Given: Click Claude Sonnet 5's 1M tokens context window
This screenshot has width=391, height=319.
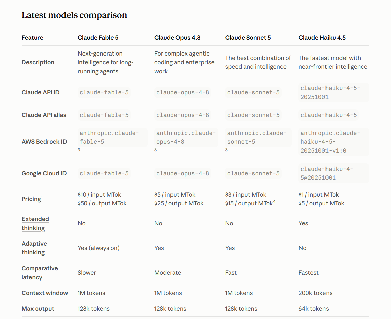Looking at the screenshot, I should point(239,293).
